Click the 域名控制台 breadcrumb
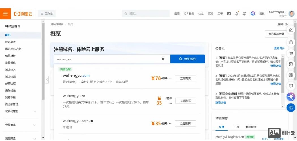The width and height of the screenshot is (297, 141). (57, 24)
